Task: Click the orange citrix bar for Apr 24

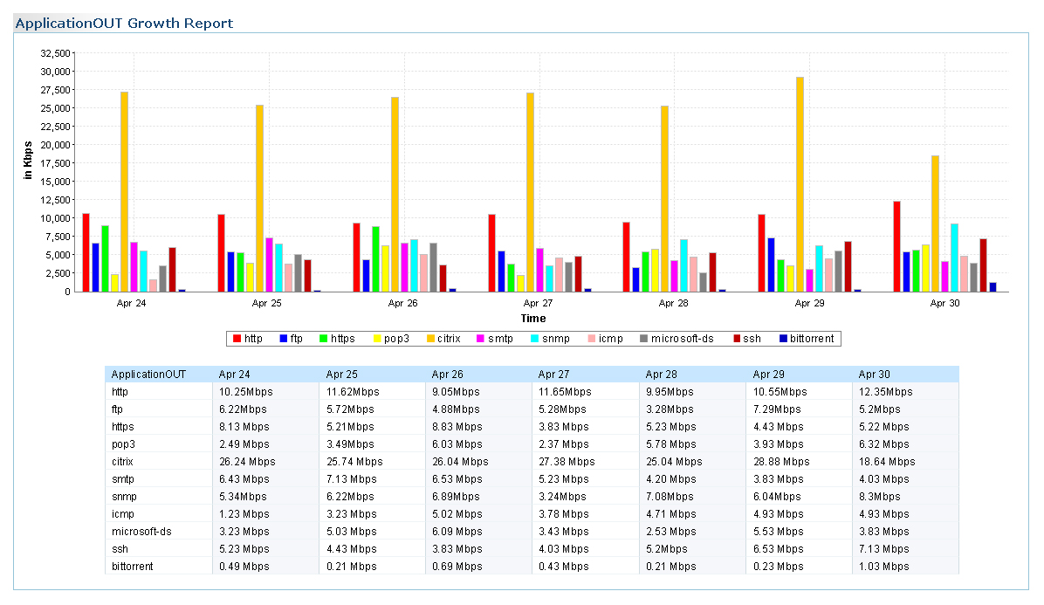Action: click(124, 191)
